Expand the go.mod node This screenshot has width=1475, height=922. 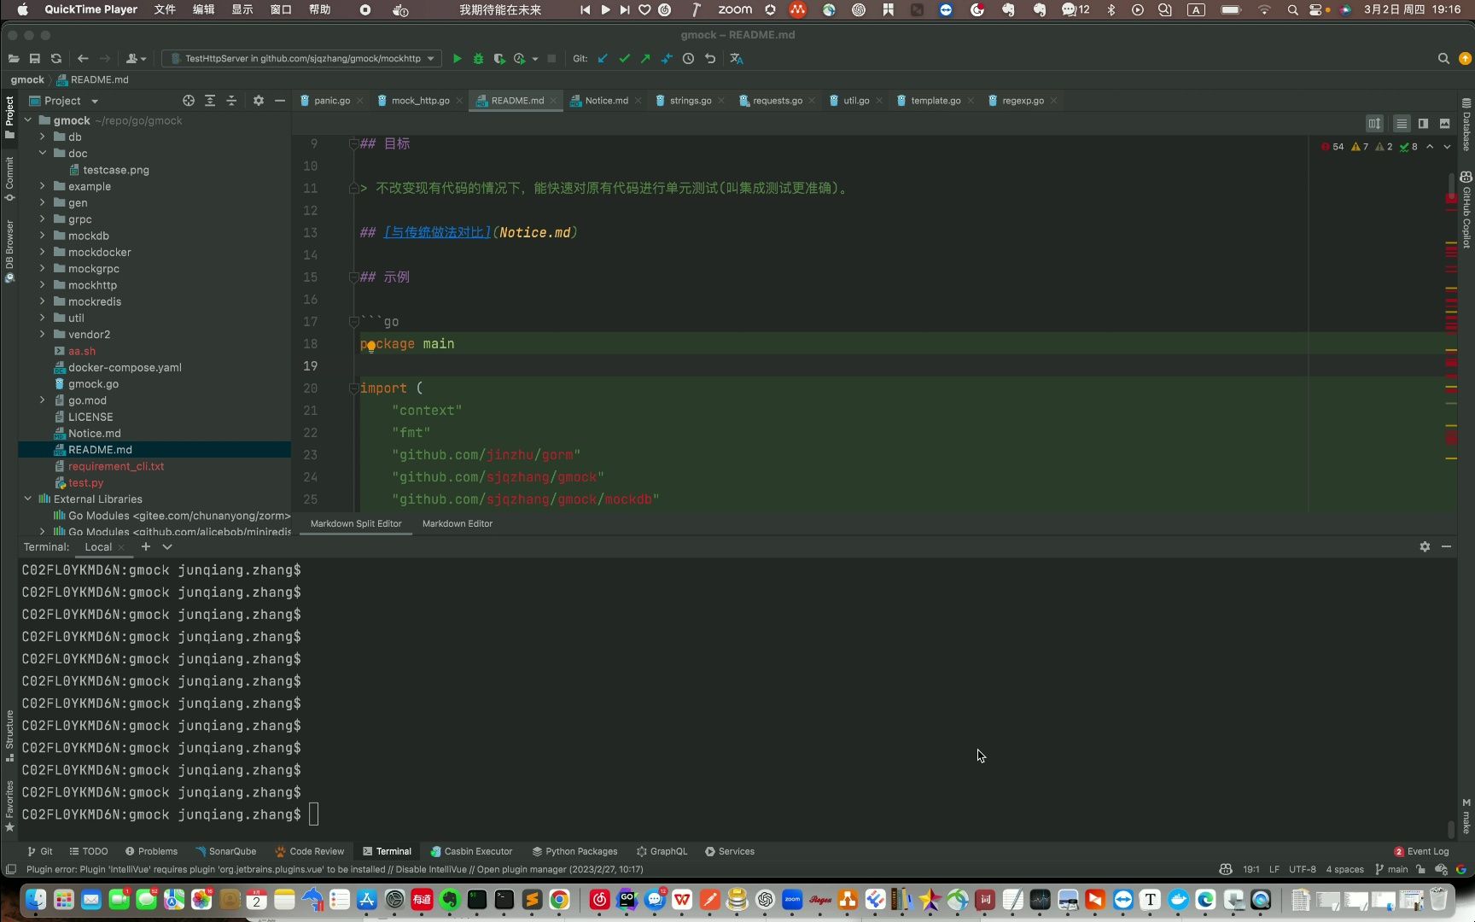(42, 400)
